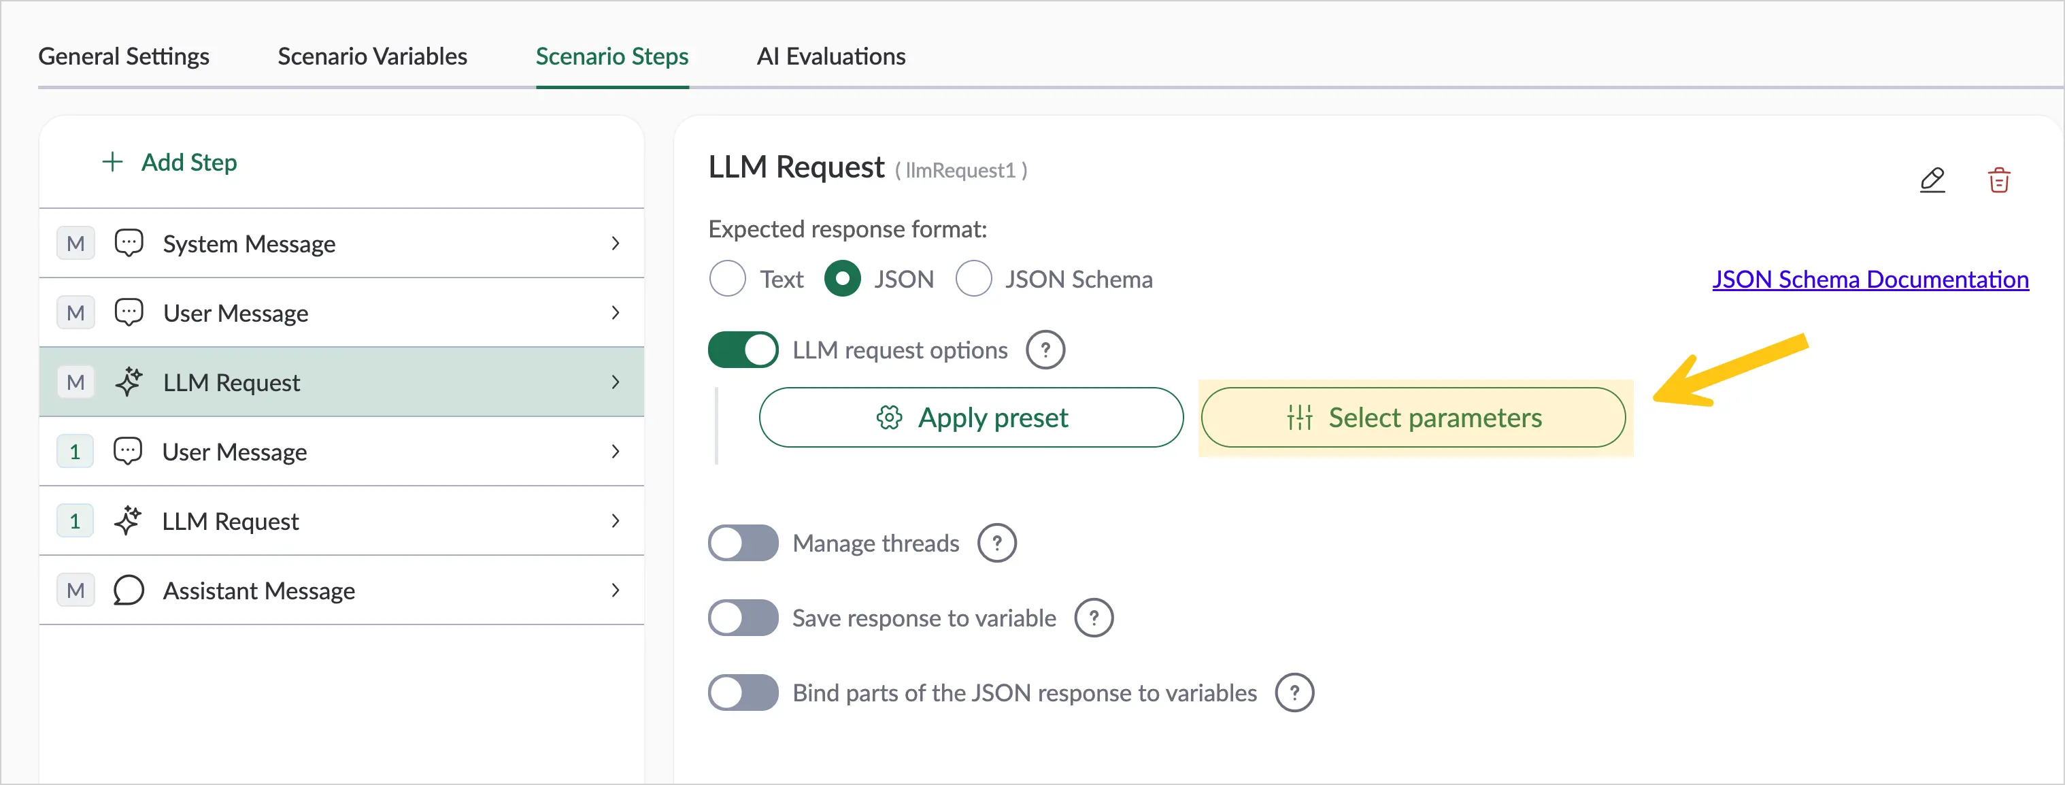Delete the step with the red trash icon
This screenshot has width=2065, height=785.
[1998, 180]
